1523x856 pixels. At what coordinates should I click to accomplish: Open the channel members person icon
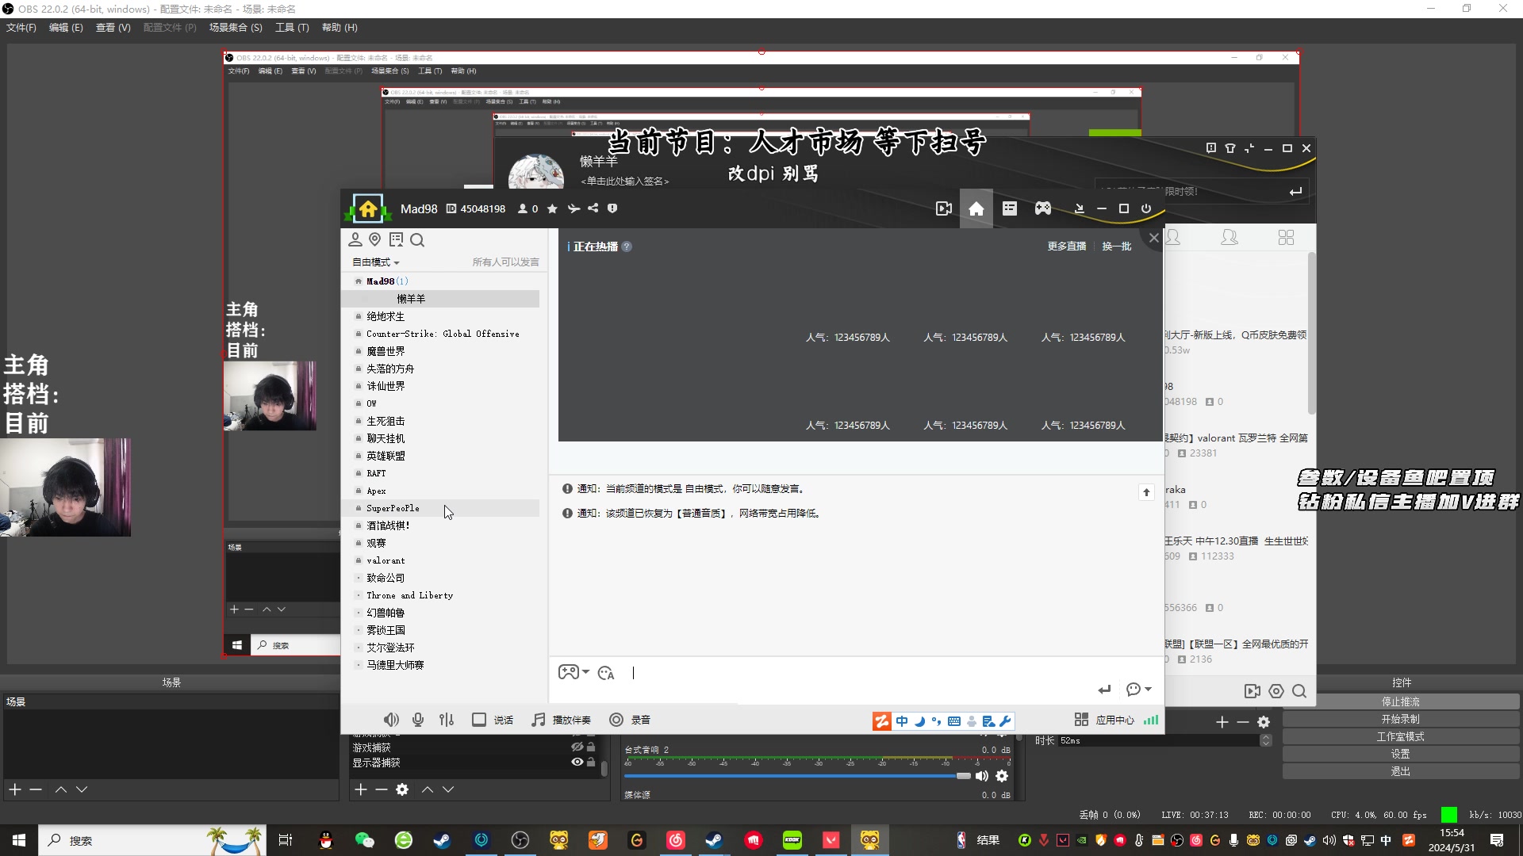pyautogui.click(x=355, y=239)
